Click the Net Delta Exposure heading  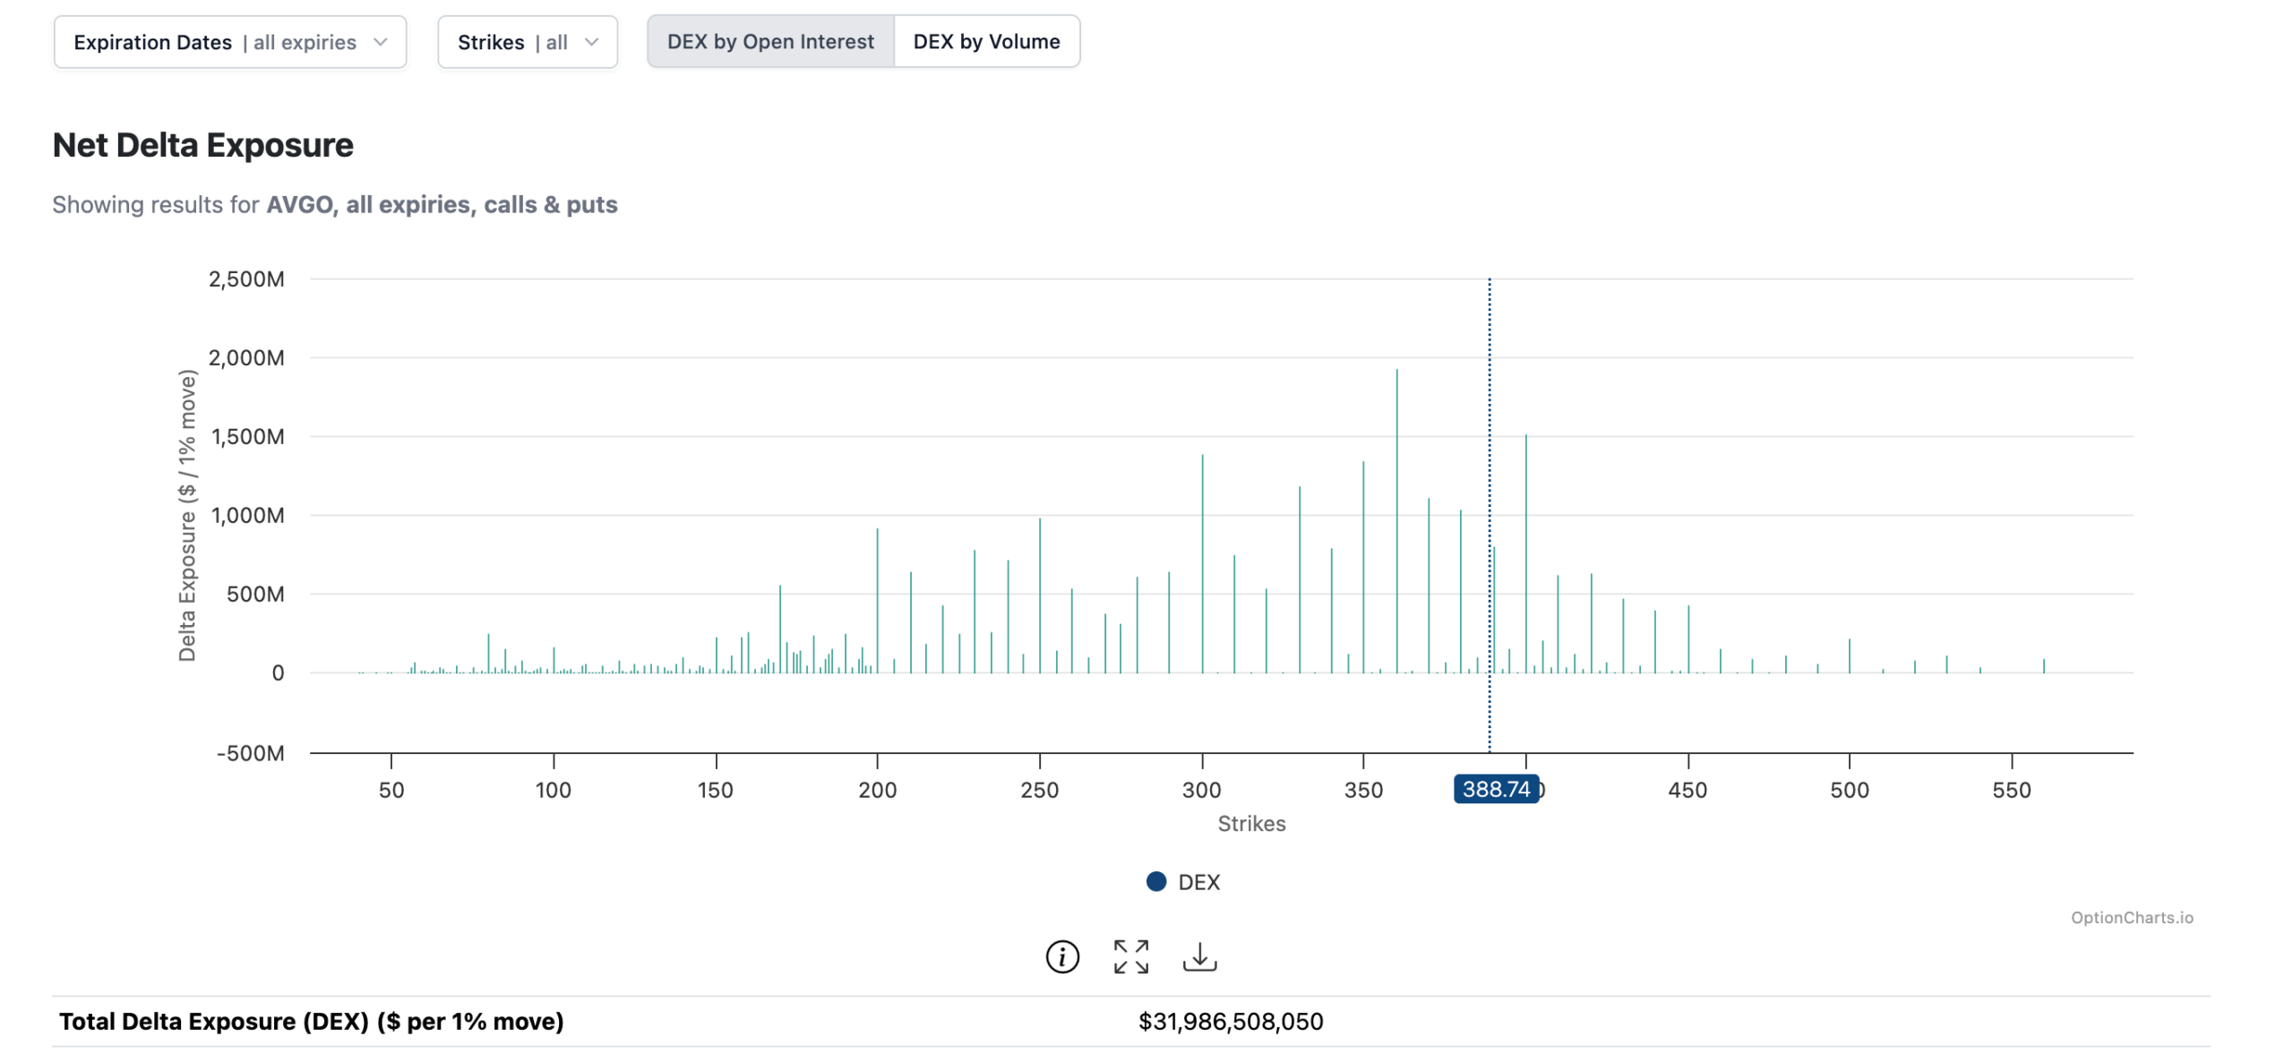(x=203, y=145)
